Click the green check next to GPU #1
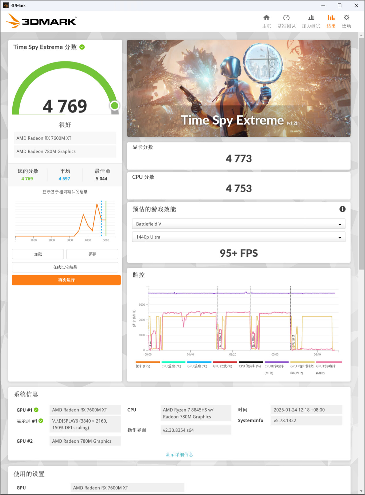Screen dimensions: 365x495 click(36, 410)
